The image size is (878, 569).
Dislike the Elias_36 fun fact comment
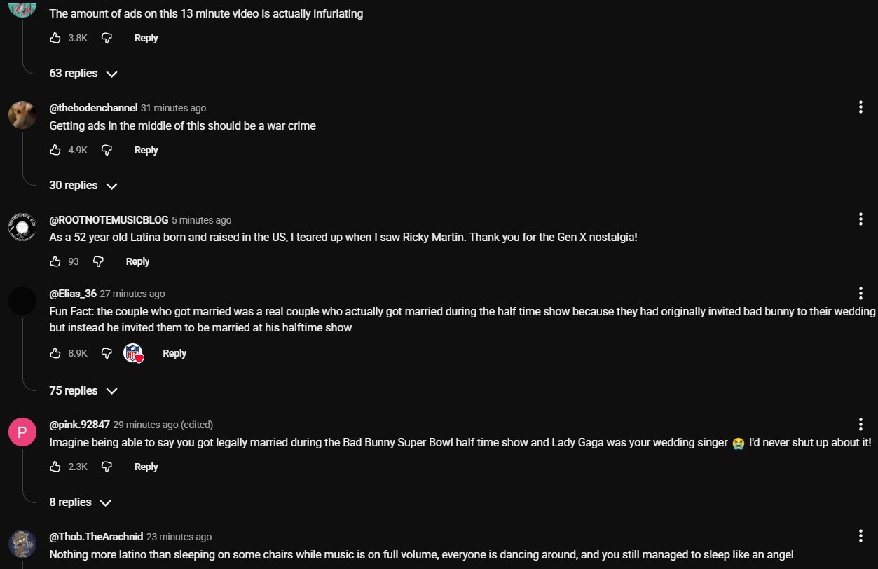click(107, 353)
